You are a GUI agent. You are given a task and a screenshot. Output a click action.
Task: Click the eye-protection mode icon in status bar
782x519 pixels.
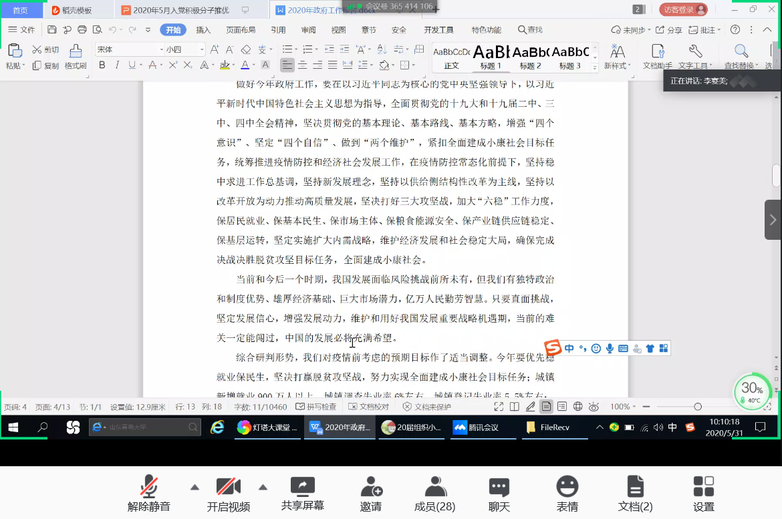tap(595, 405)
